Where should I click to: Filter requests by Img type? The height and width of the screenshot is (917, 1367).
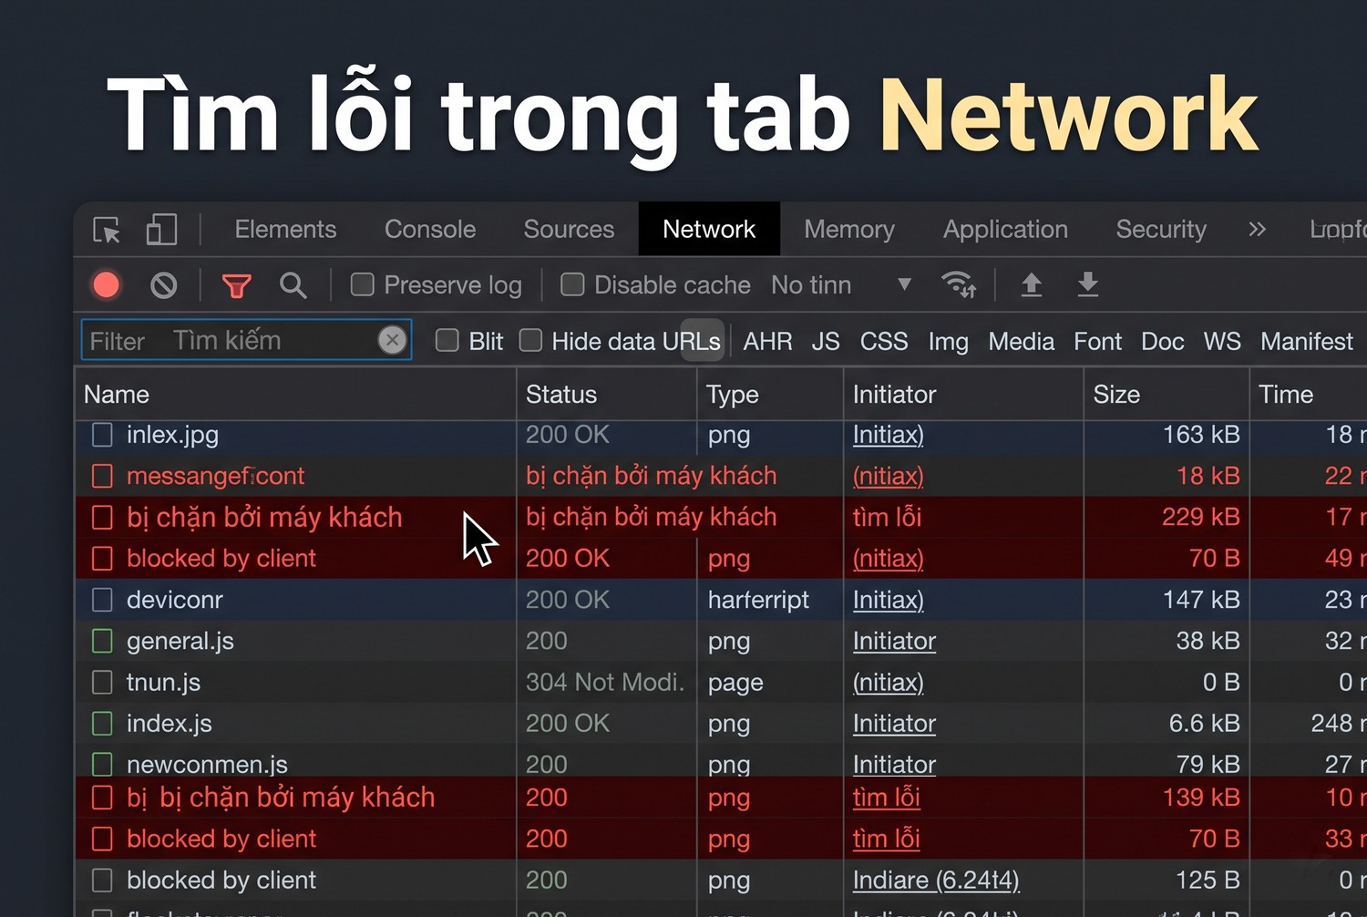pos(948,342)
